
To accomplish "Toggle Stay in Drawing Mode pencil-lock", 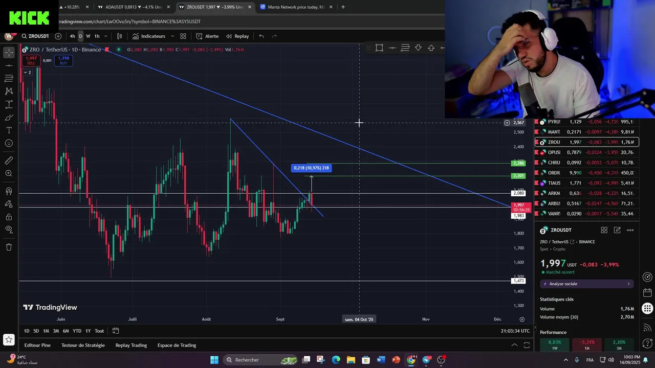I will (9, 204).
